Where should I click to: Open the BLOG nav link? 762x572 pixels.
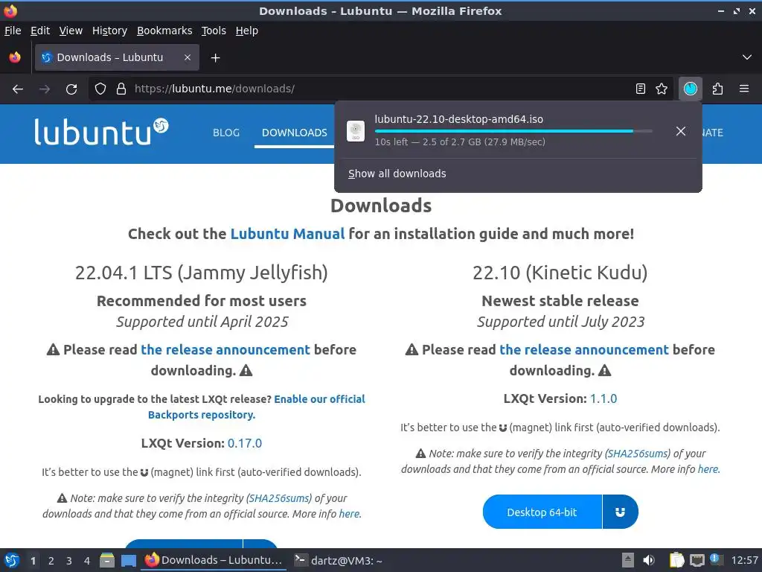[x=226, y=133]
